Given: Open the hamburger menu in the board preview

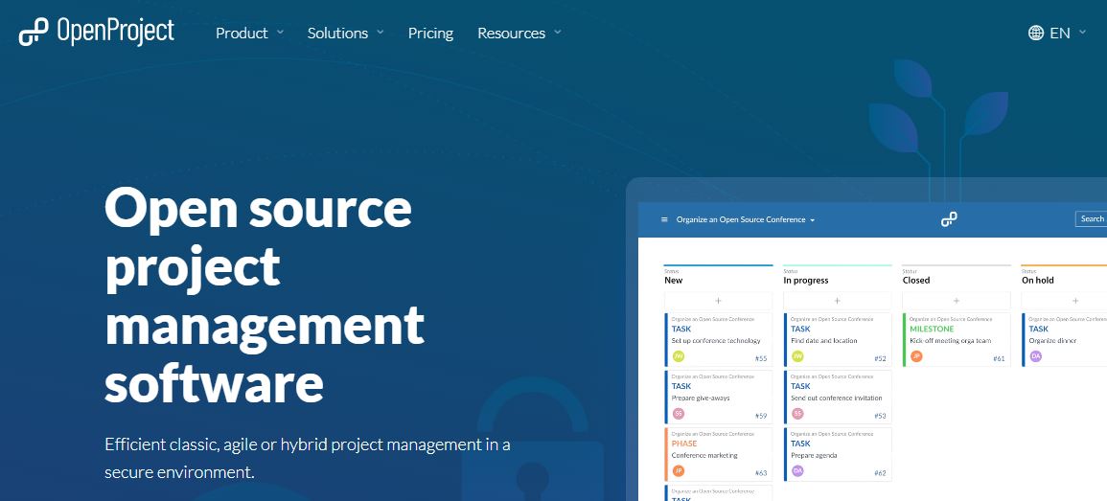Looking at the screenshot, I should (664, 219).
